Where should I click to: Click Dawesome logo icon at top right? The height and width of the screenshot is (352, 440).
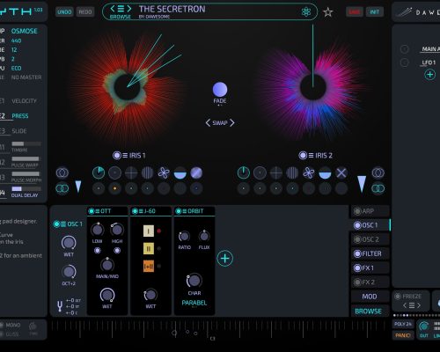(404, 12)
